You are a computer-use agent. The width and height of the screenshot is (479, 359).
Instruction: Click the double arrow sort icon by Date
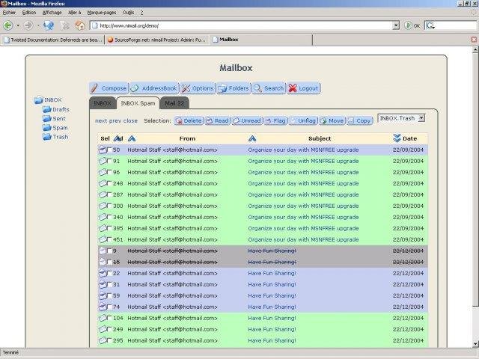[x=397, y=138]
